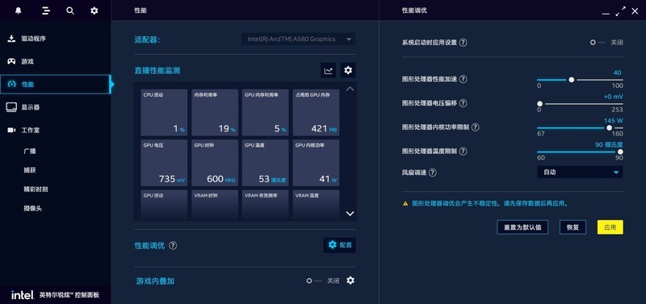Screen dimensions: 646x304
Task: Click the 图形处理器温度限制 slider handle
Action: (620, 152)
